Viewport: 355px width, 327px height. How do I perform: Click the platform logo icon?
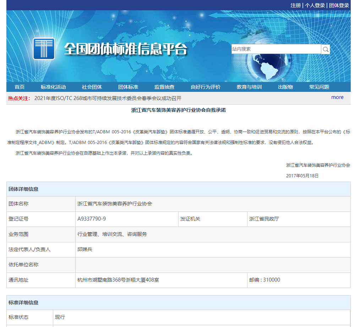click(43, 48)
